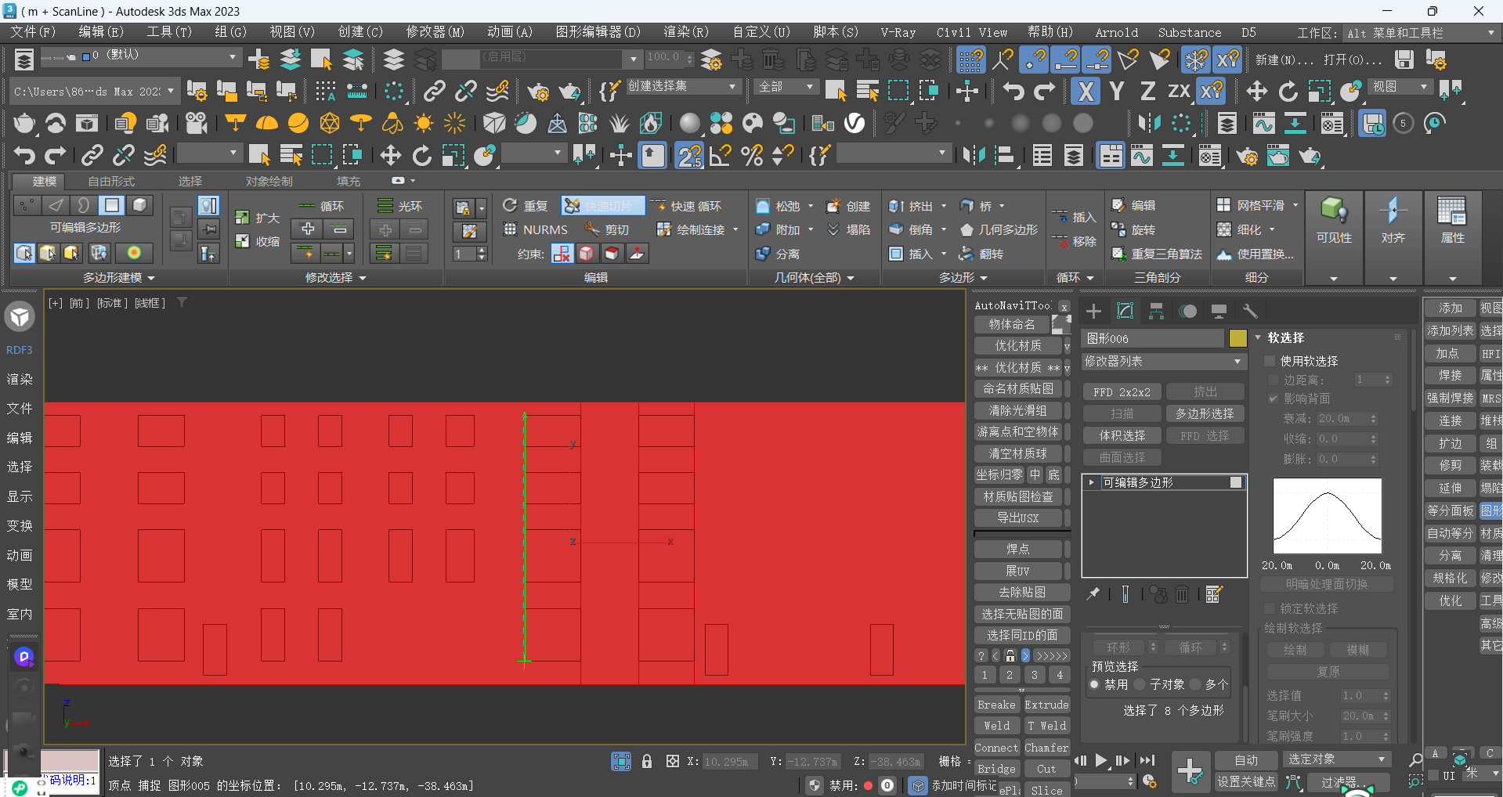Click the Pin Stack icon
Viewport: 1503px width, 797px height.
pyautogui.click(x=1093, y=594)
